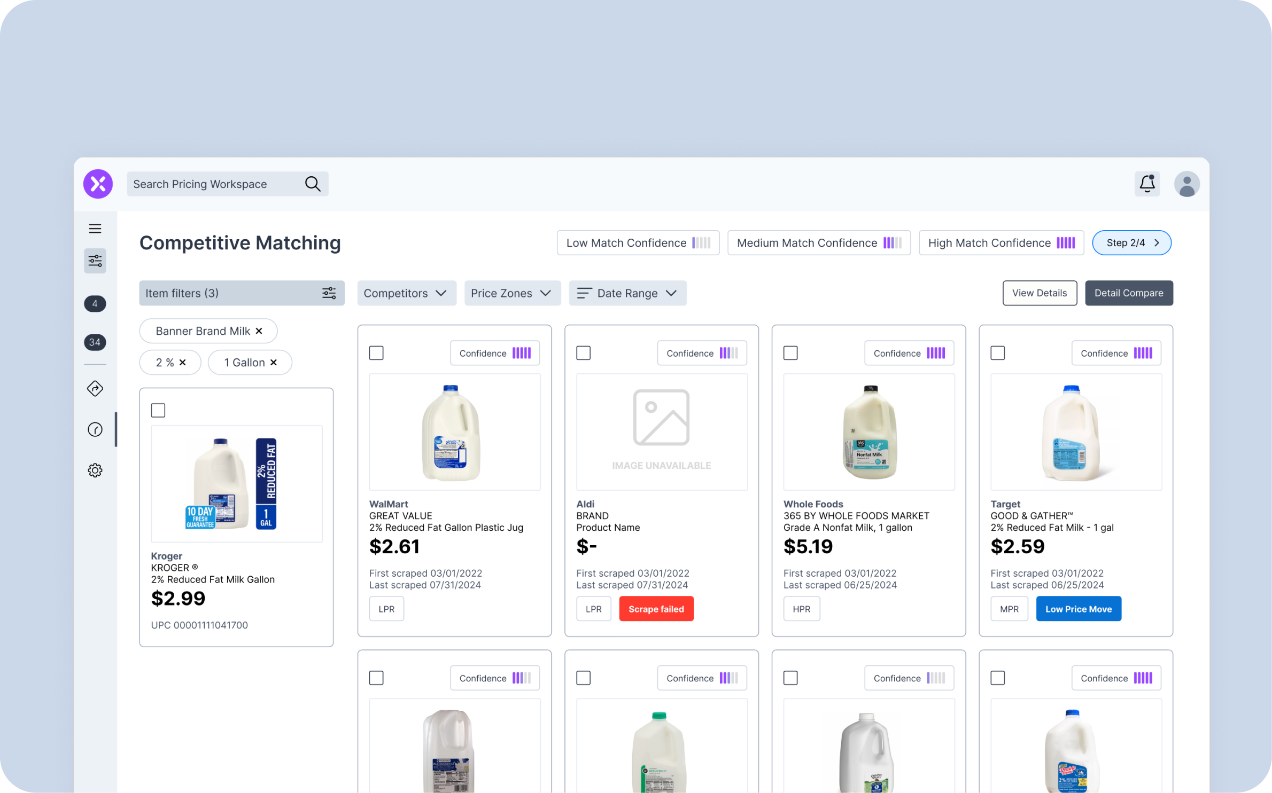Click Confidence indicator on second-row fourth card
The height and width of the screenshot is (793, 1272).
click(1116, 678)
